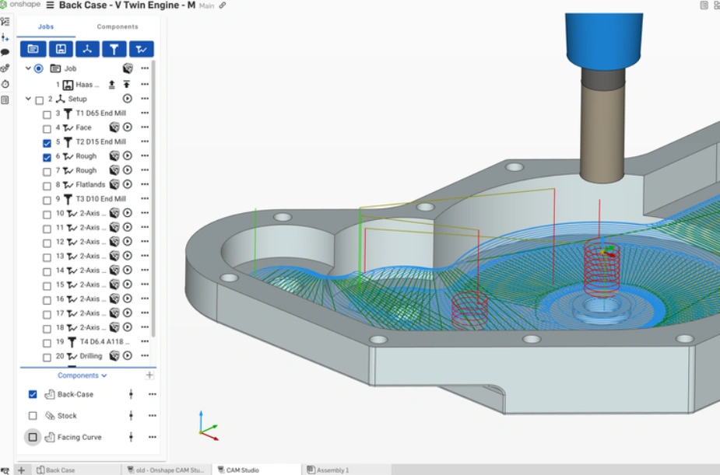Click the Setup toolbar icon
720x475 pixels.
click(88, 49)
